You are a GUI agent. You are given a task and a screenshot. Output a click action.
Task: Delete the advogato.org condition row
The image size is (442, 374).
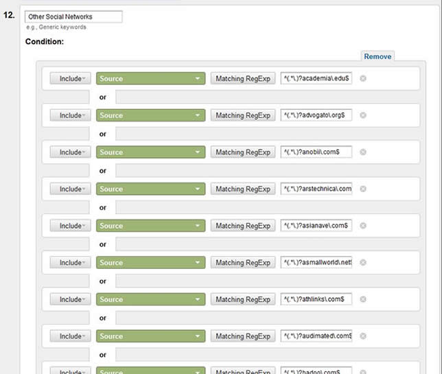[x=363, y=115]
